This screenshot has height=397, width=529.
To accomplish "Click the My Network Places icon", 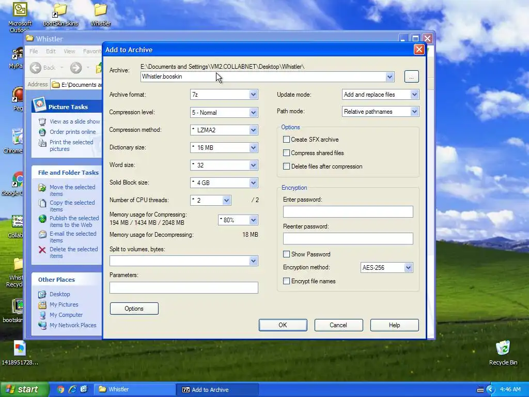I will pyautogui.click(x=42, y=326).
